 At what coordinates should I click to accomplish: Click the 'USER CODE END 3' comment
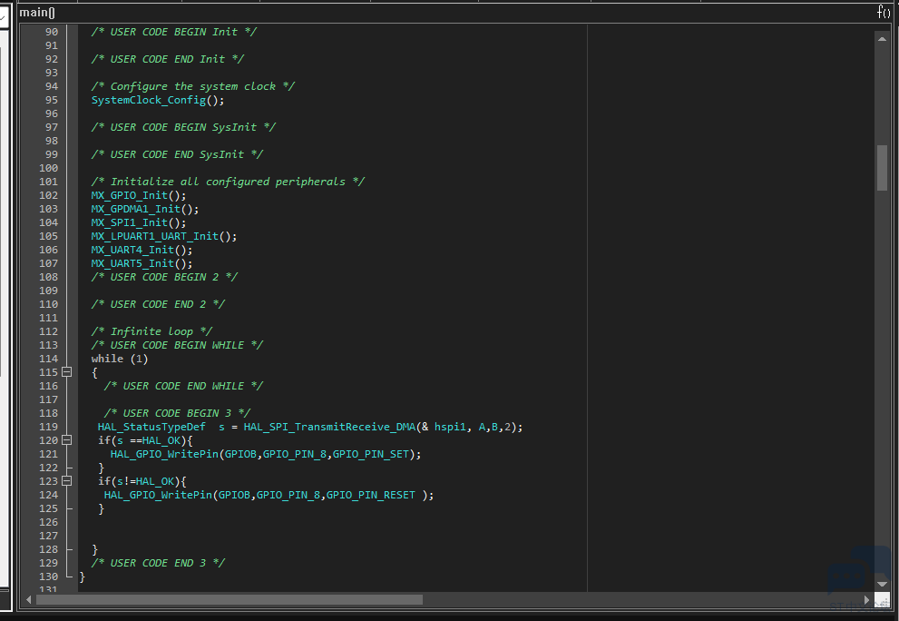tap(158, 563)
